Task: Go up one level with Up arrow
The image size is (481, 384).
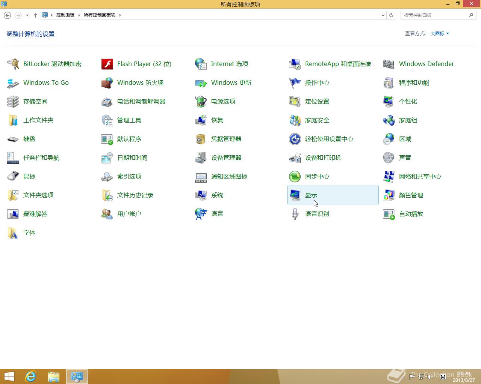Action: point(36,15)
